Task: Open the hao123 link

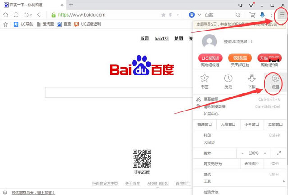Action: (161, 39)
